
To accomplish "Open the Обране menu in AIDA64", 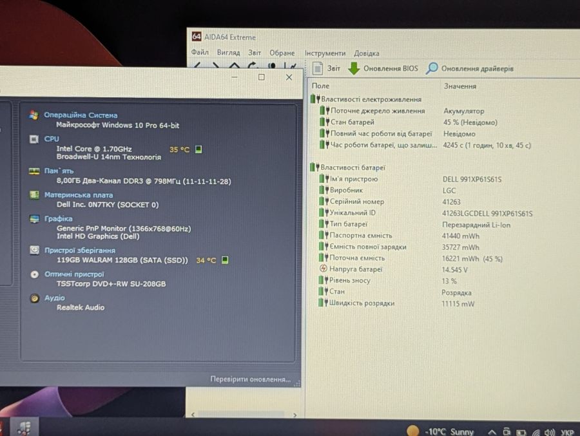I will pyautogui.click(x=282, y=53).
